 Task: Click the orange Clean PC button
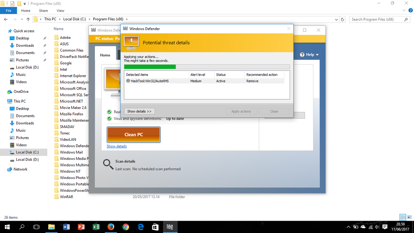click(134, 135)
